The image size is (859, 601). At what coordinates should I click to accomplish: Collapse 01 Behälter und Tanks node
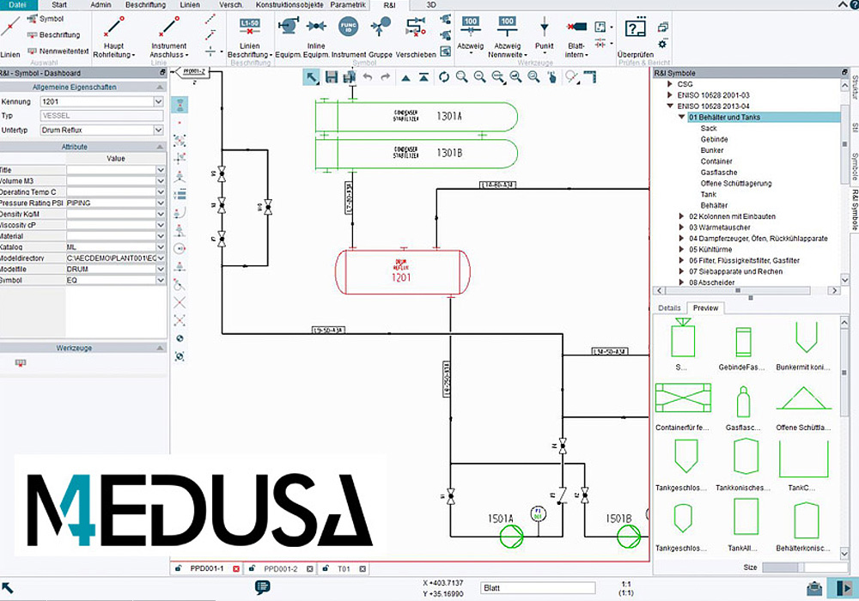tap(681, 117)
